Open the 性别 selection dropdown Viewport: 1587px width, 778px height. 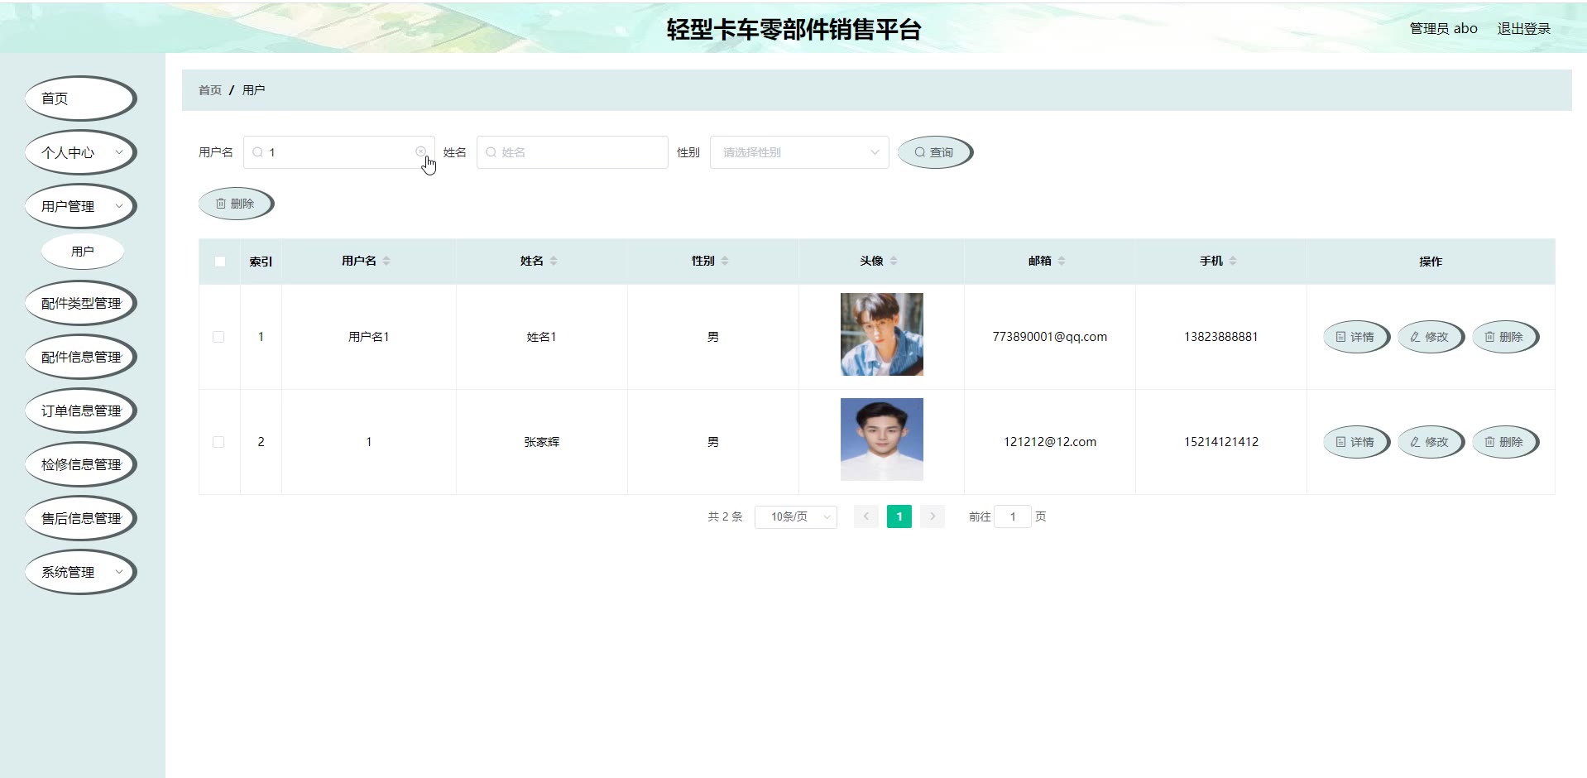coord(799,152)
